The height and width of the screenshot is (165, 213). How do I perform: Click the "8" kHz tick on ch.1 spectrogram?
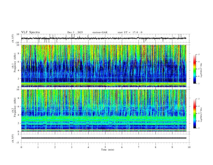pos(19,53)
